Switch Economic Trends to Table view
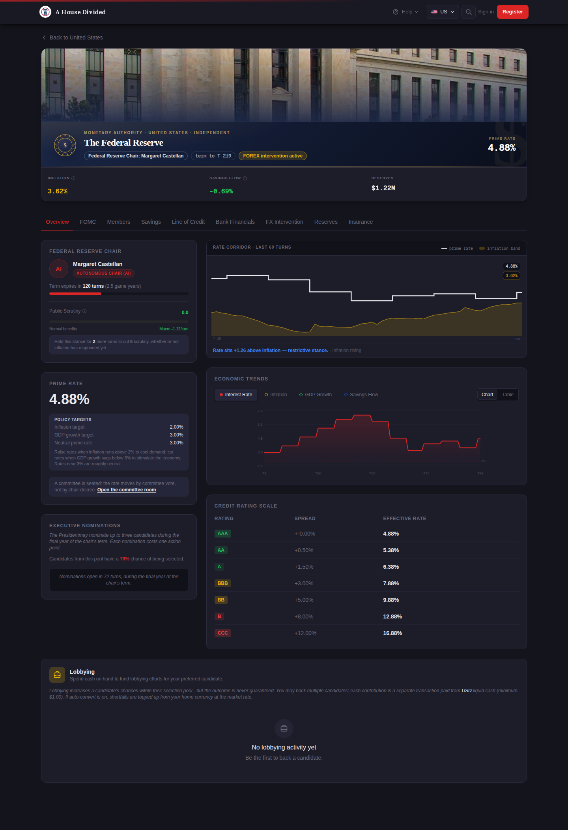This screenshot has height=830, width=568. 508,395
